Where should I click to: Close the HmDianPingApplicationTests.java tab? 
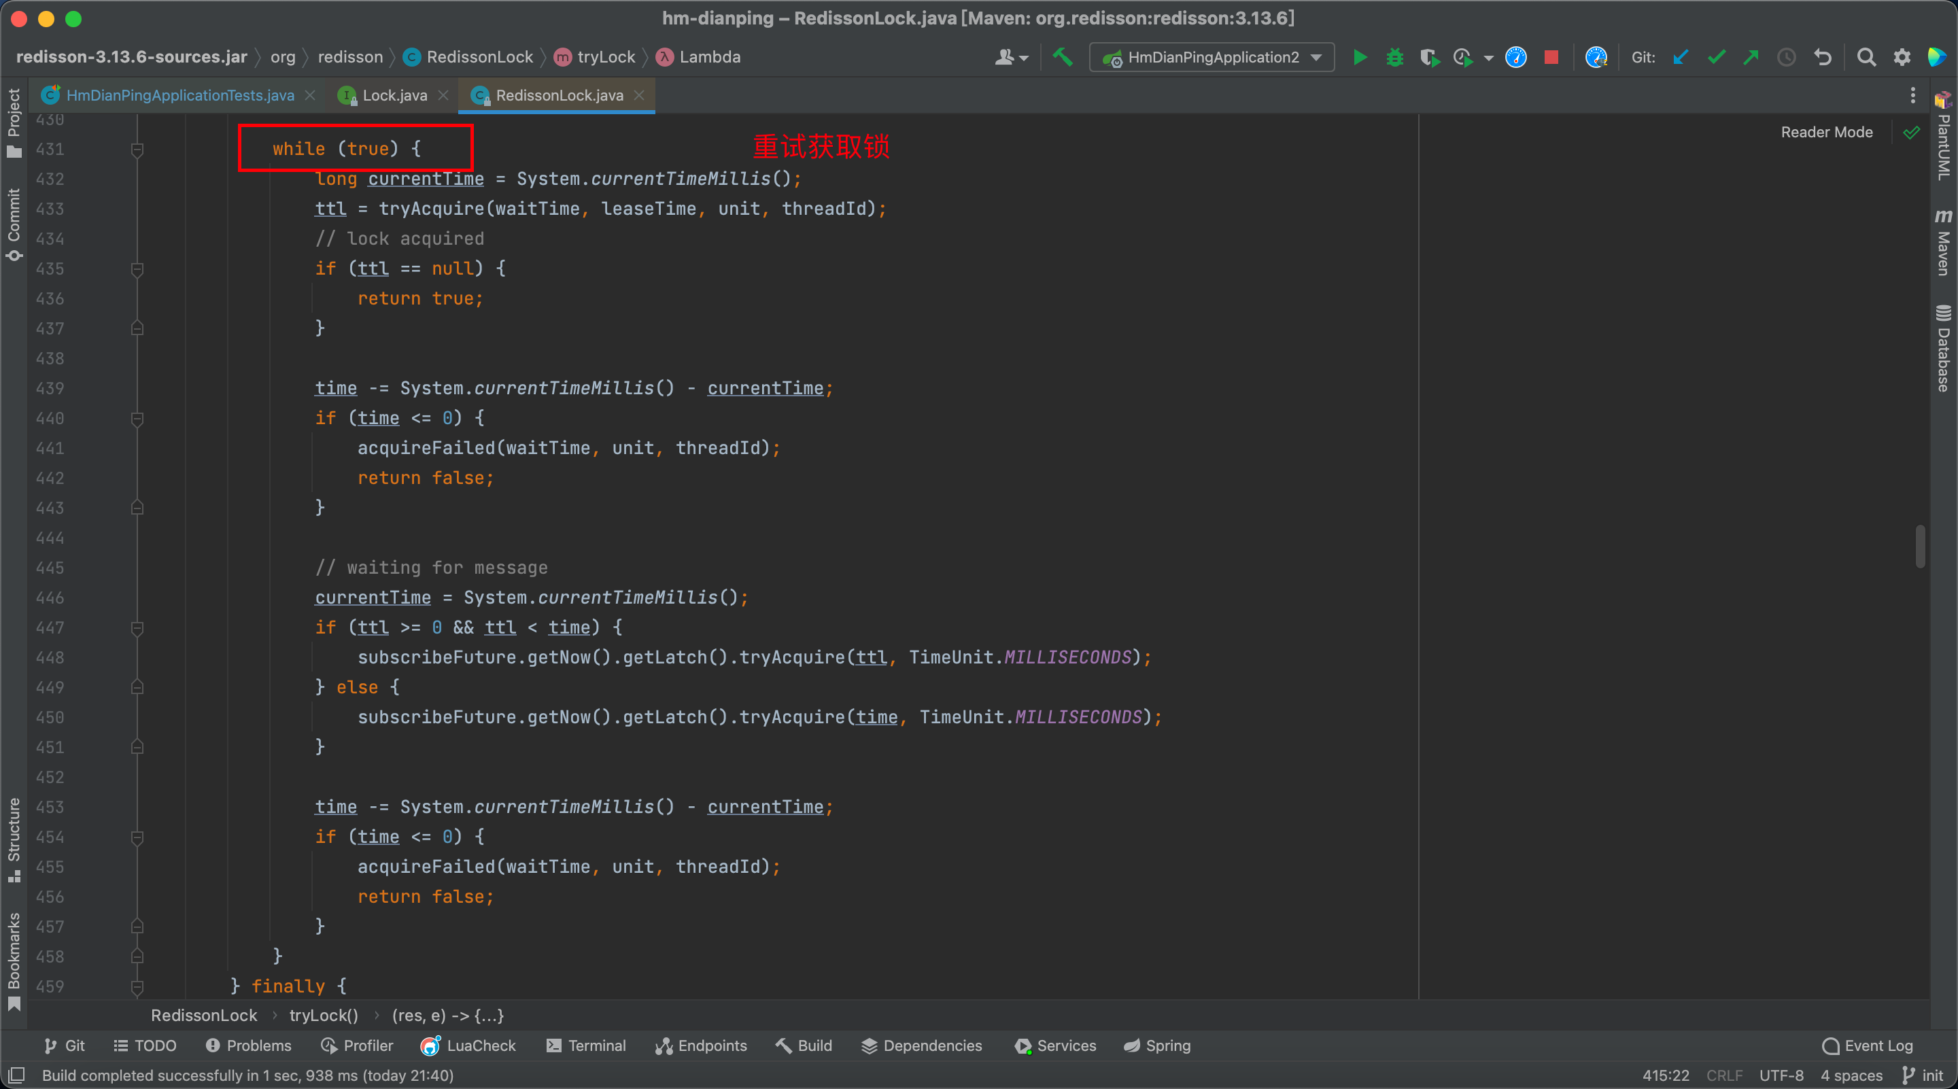[310, 95]
